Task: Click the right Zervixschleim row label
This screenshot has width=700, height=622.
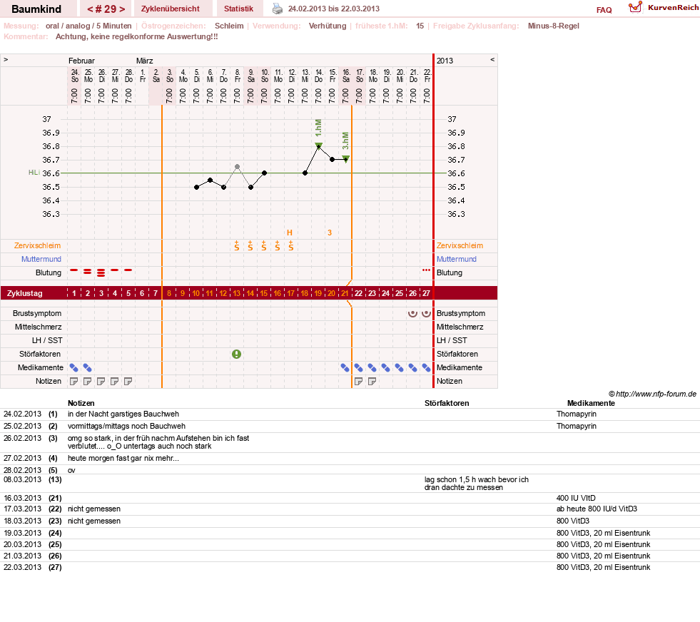Action: 460,245
